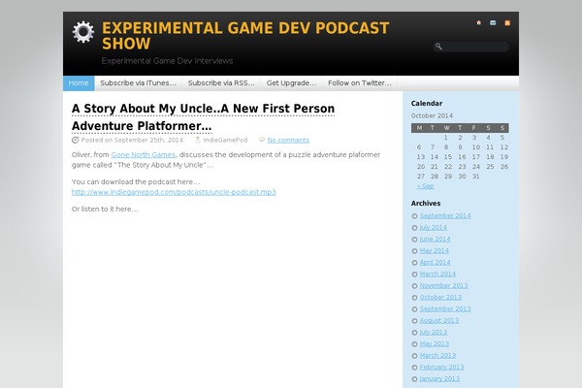Click the comment bubble icon
This screenshot has height=388, width=582.
pos(262,140)
